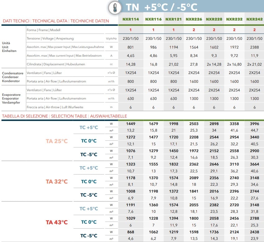Click the TABELLA DI SELEZIONE heading
Image resolution: width=264 pixels, height=242 pixels.
coord(25,116)
